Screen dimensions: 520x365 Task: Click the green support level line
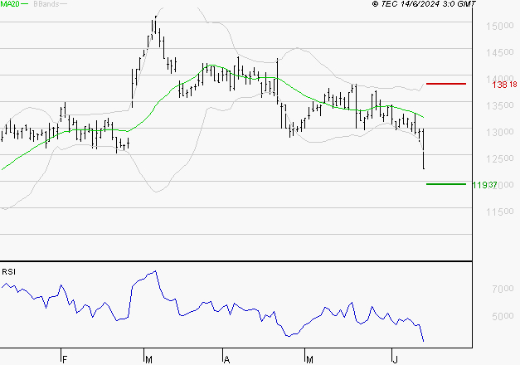tap(446, 184)
